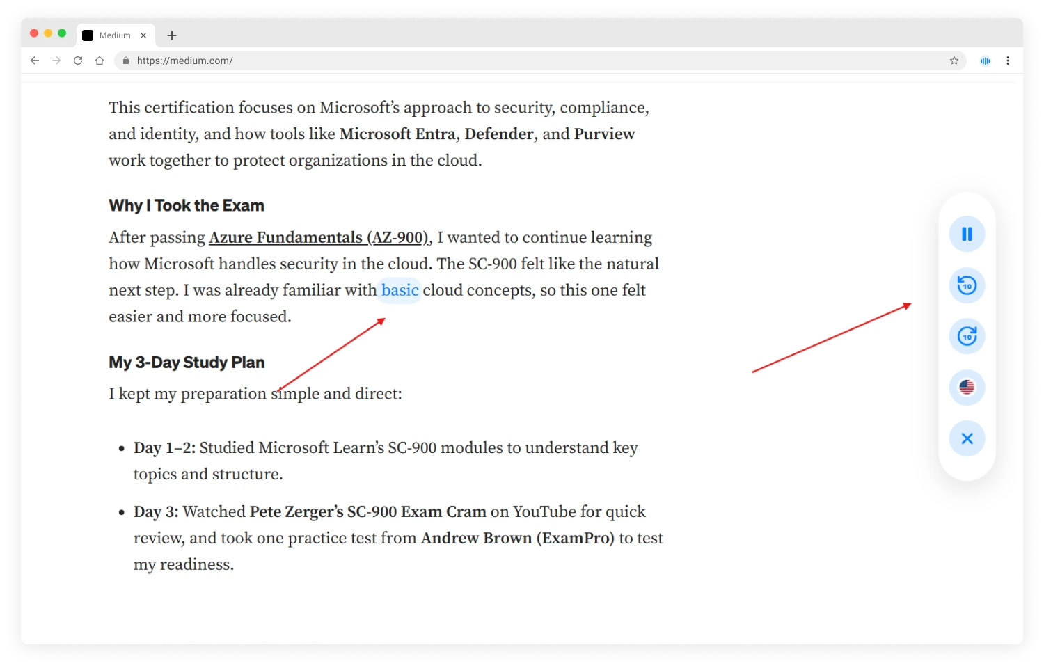Click the highlighted word "basic"
The height and width of the screenshot is (668, 1044).
click(400, 290)
